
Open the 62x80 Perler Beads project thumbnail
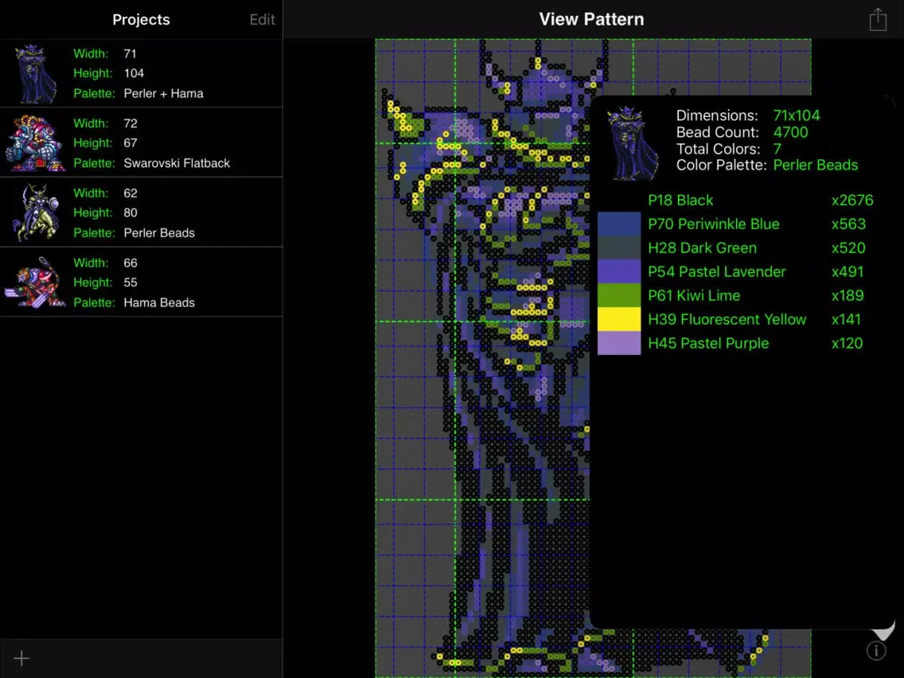(35, 212)
